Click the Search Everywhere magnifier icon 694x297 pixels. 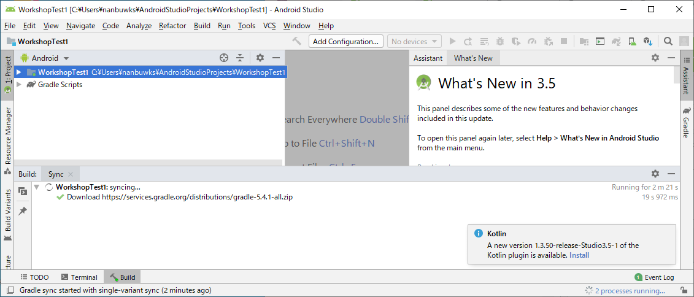tap(668, 42)
